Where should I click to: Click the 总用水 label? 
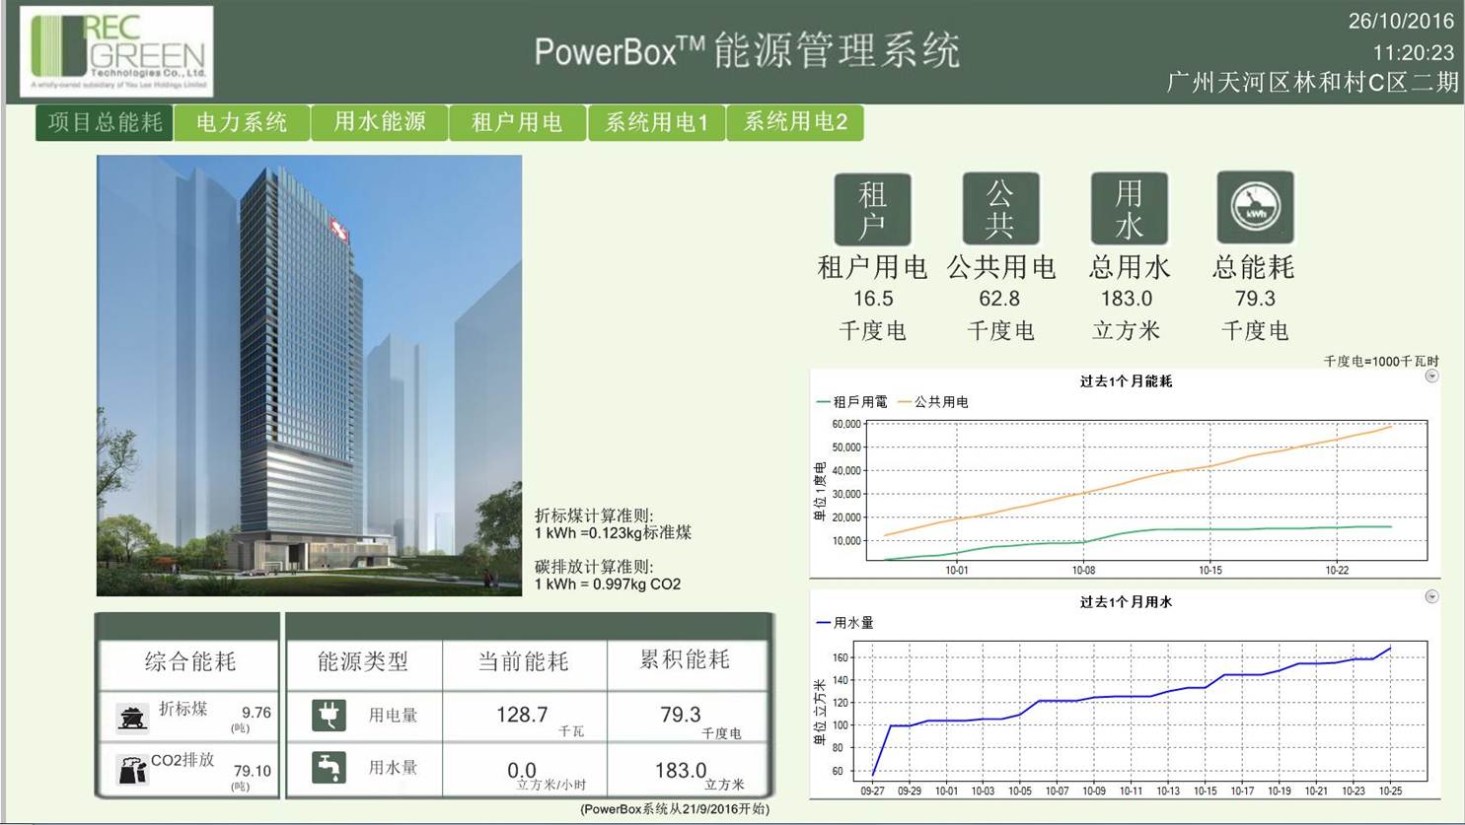[x=1129, y=267]
